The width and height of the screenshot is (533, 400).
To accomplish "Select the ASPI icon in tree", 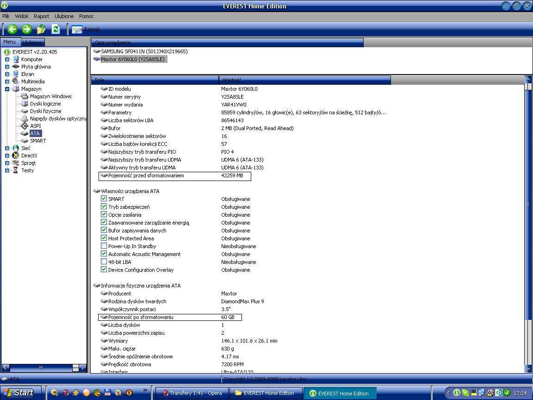I will [x=25, y=126].
